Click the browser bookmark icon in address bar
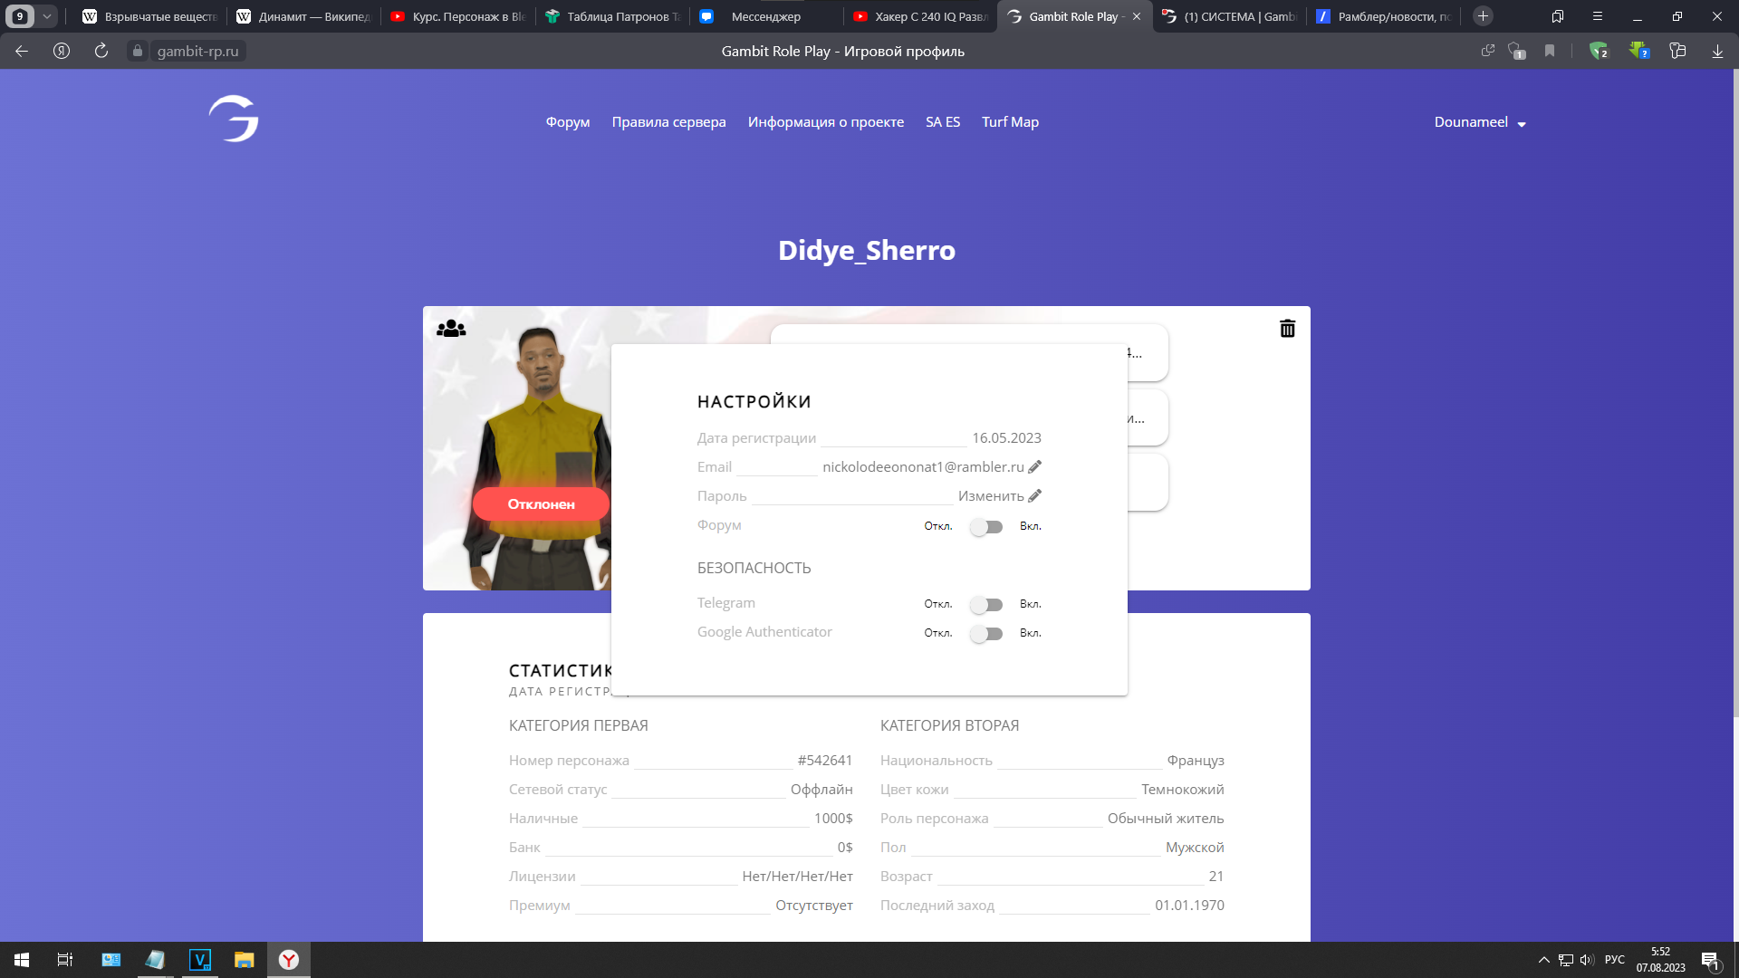 [x=1550, y=52]
